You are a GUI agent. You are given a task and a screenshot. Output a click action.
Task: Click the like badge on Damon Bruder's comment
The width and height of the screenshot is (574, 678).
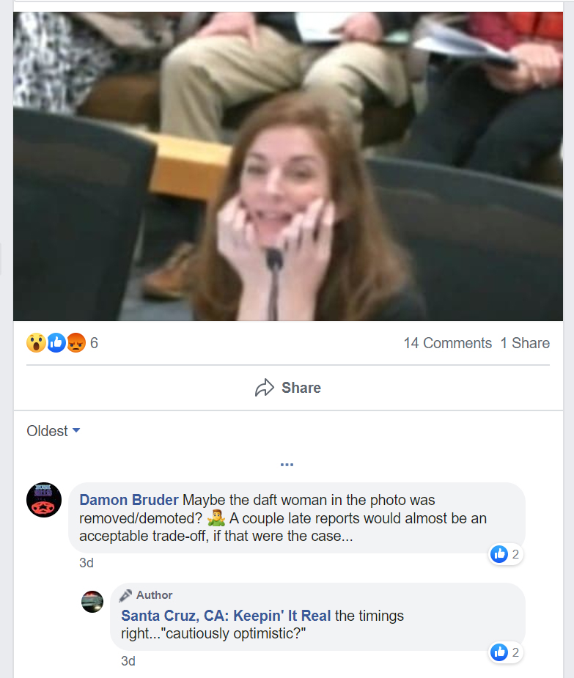tap(506, 554)
